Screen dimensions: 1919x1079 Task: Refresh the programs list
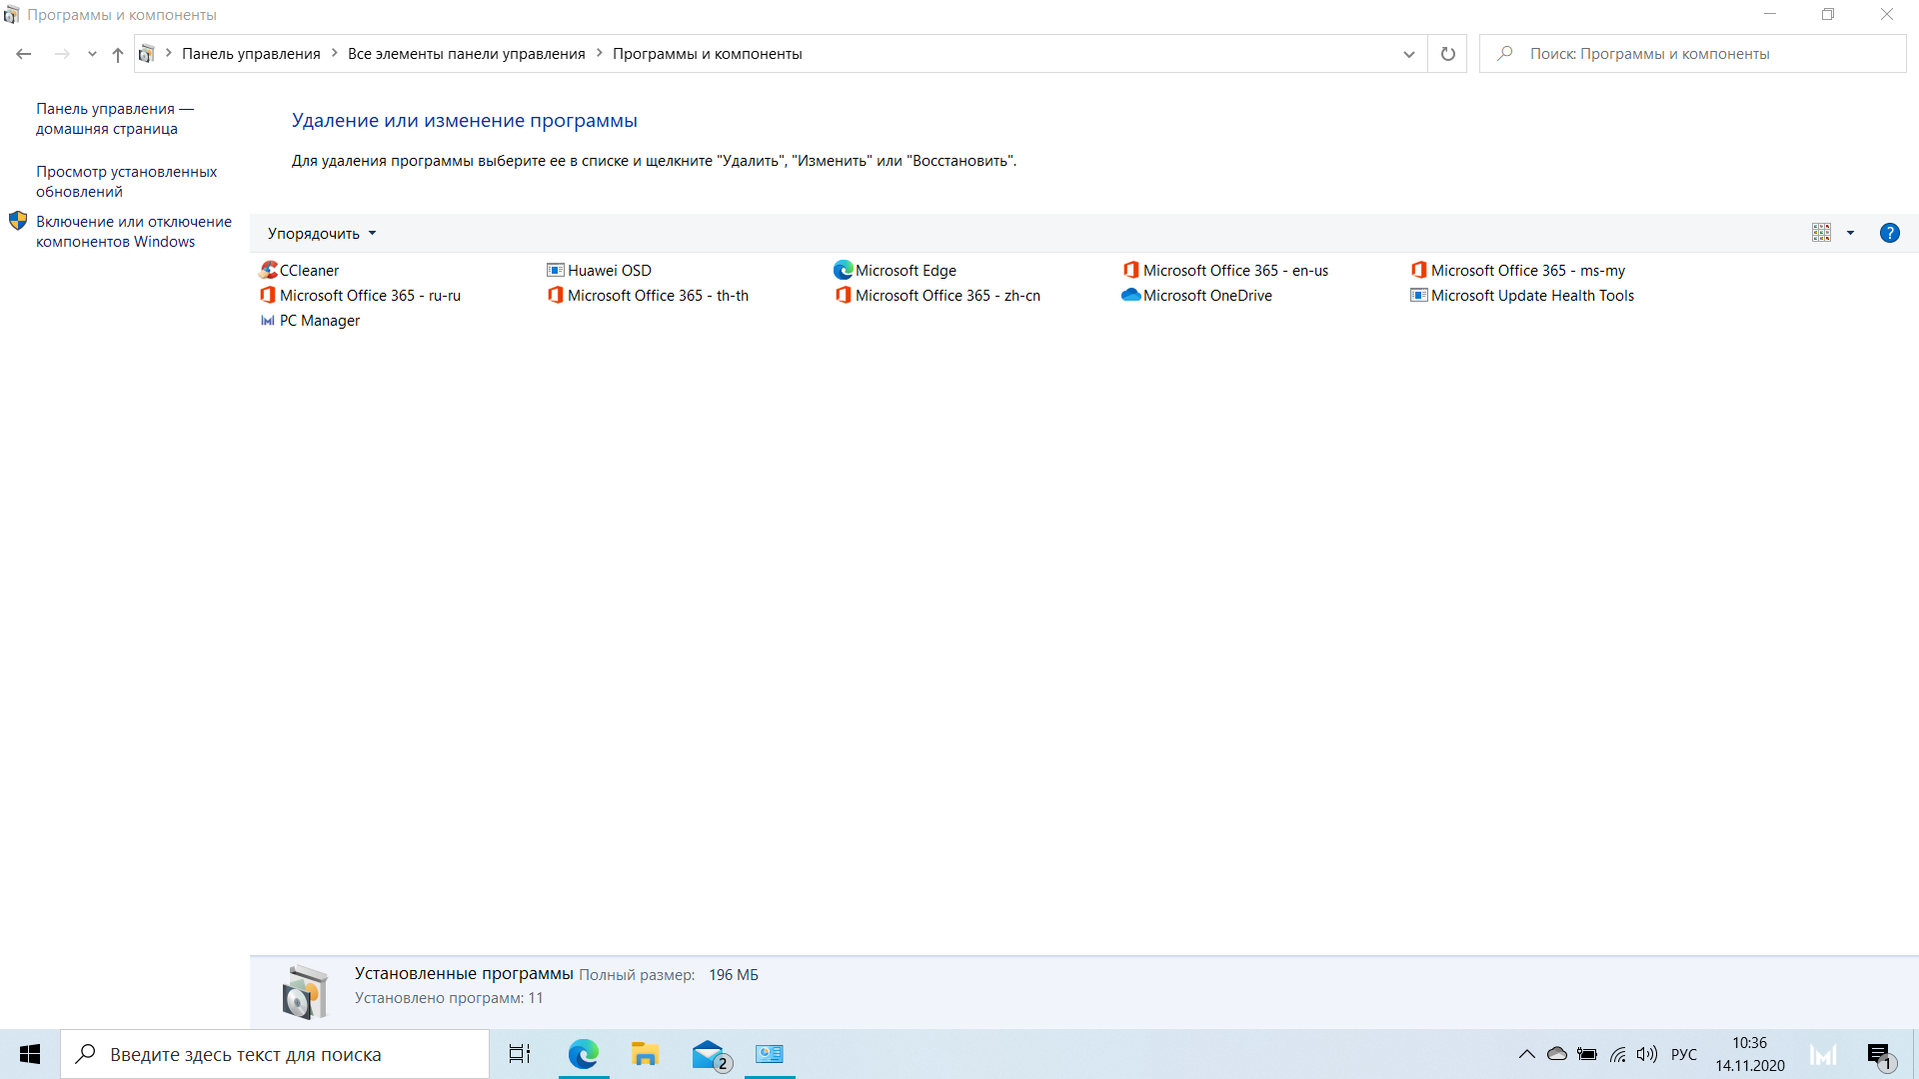point(1447,53)
